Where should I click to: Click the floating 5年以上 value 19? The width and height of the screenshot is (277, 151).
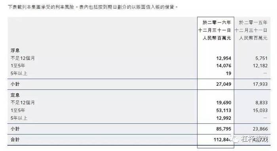pyautogui.click(x=228, y=73)
